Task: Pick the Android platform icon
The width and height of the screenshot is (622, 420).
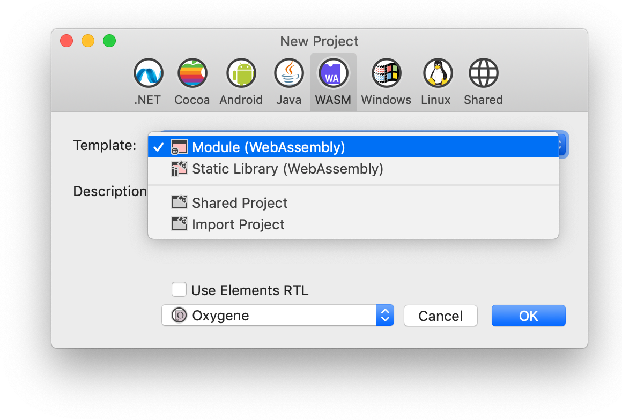Action: coord(241,73)
